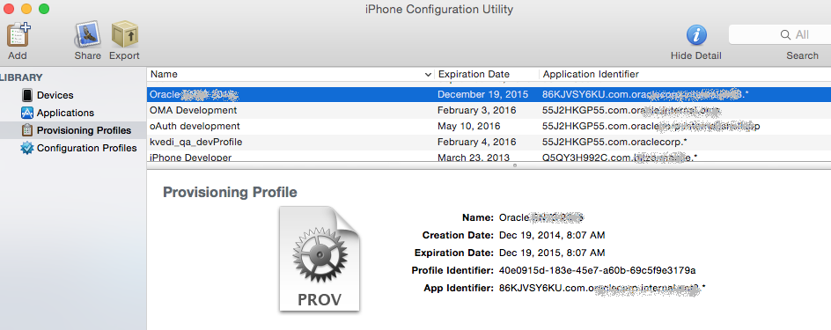The width and height of the screenshot is (831, 330).
Task: Click the May 10, 2016 expiration cell
Action: click(x=468, y=126)
